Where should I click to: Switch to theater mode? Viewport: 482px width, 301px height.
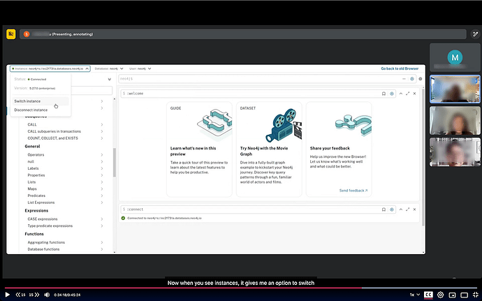click(464, 295)
